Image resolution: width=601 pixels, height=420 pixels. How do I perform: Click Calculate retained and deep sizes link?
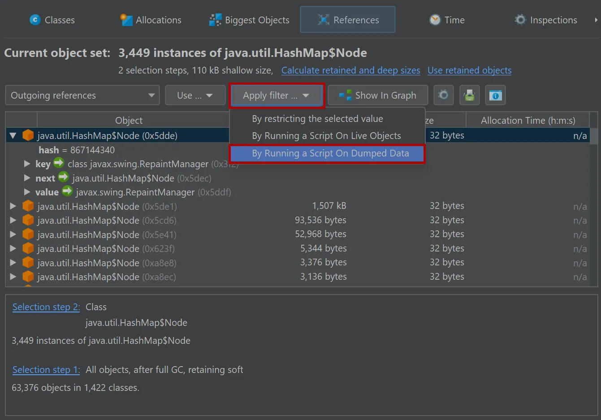(350, 70)
